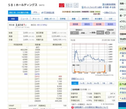Click red icon beside 投資指標データの更新 link
126x109 pixels.
[72, 107]
